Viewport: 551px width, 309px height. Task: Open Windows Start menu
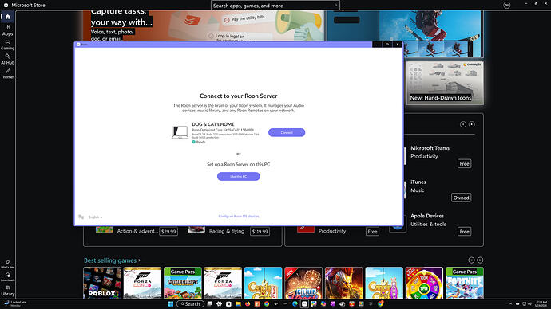171,303
